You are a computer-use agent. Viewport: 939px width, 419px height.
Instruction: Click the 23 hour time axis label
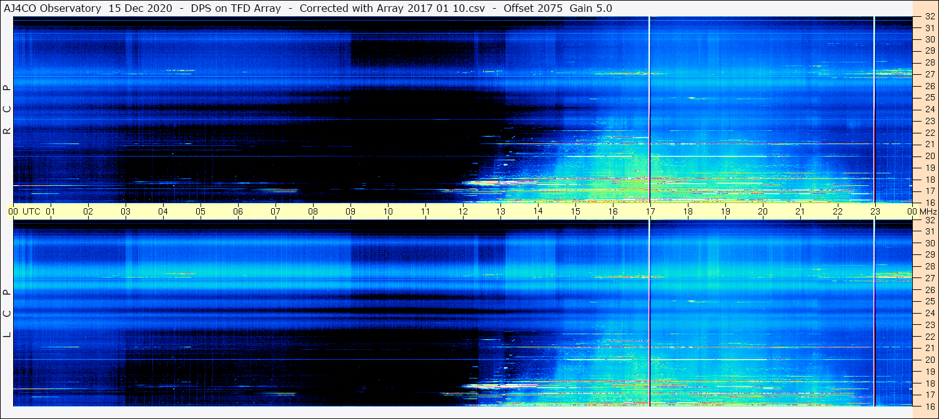click(x=875, y=211)
